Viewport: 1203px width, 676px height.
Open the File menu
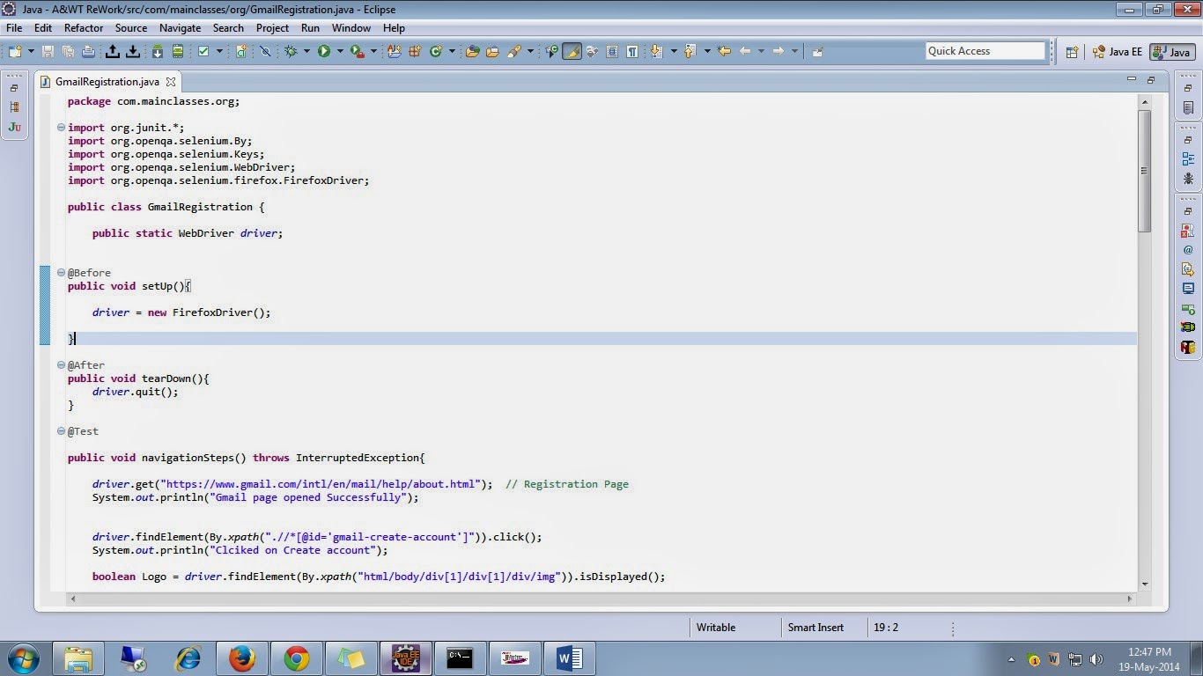click(x=14, y=28)
